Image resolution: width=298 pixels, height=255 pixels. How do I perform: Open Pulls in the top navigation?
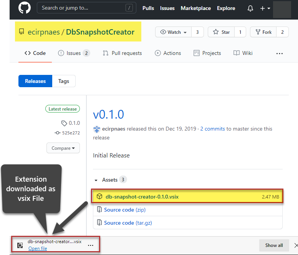click(x=148, y=8)
